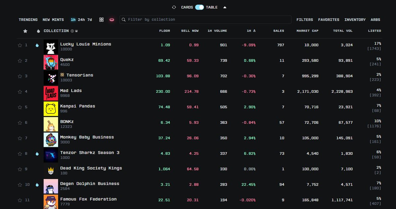
Task: Click the refresh icon near CARDS toggle
Action: pyautogui.click(x=175, y=7)
